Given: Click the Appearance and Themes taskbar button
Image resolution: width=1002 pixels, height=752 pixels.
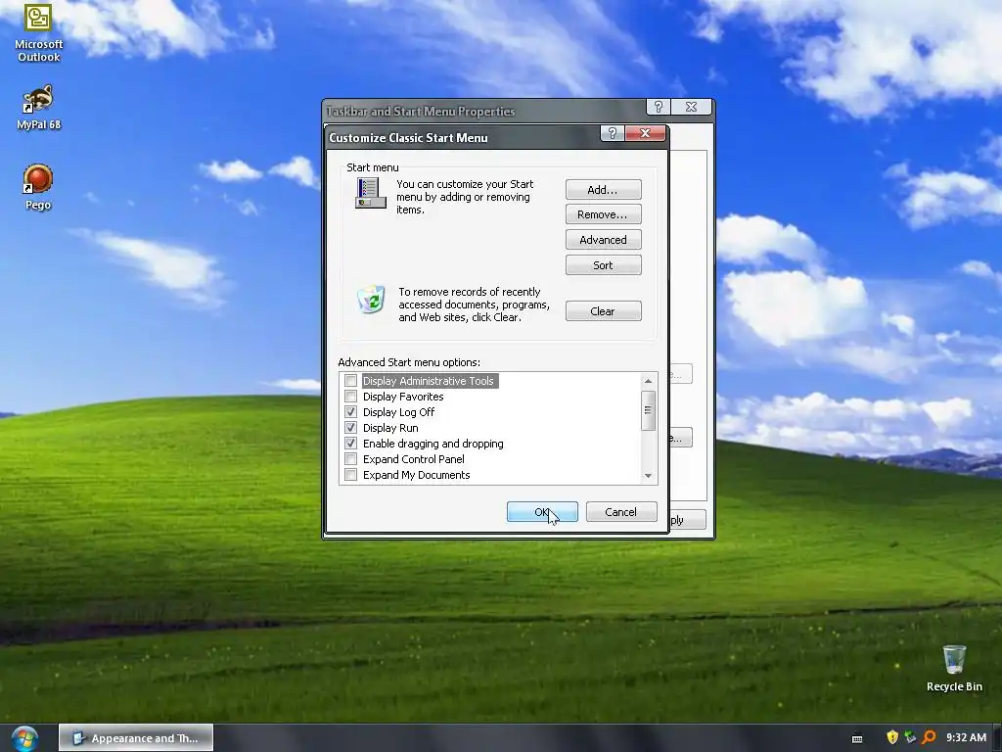Looking at the screenshot, I should pyautogui.click(x=136, y=738).
